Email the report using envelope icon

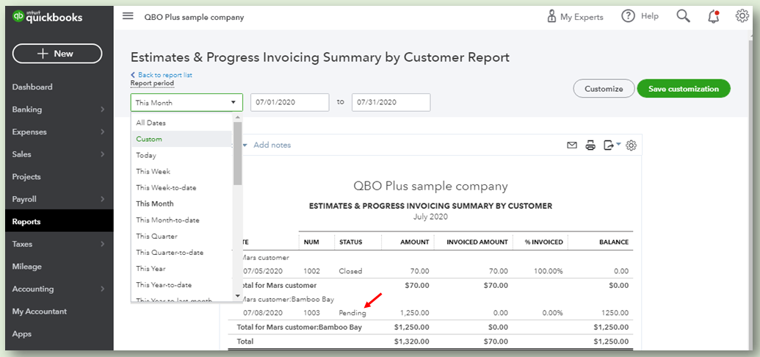point(572,145)
